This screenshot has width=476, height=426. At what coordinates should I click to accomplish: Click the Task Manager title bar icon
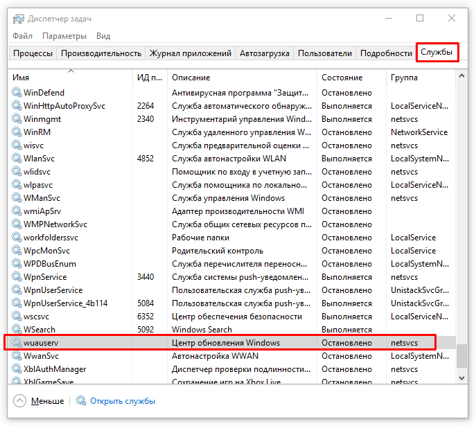(18, 18)
